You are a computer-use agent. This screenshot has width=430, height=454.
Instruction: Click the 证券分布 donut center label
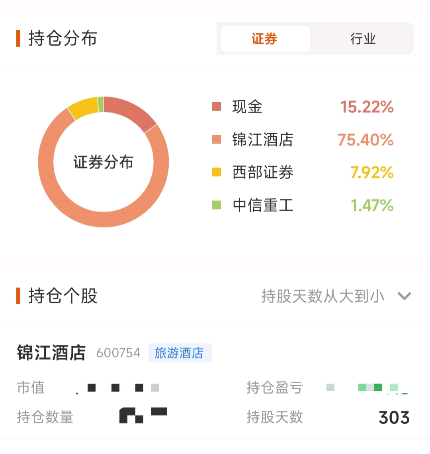tap(104, 162)
